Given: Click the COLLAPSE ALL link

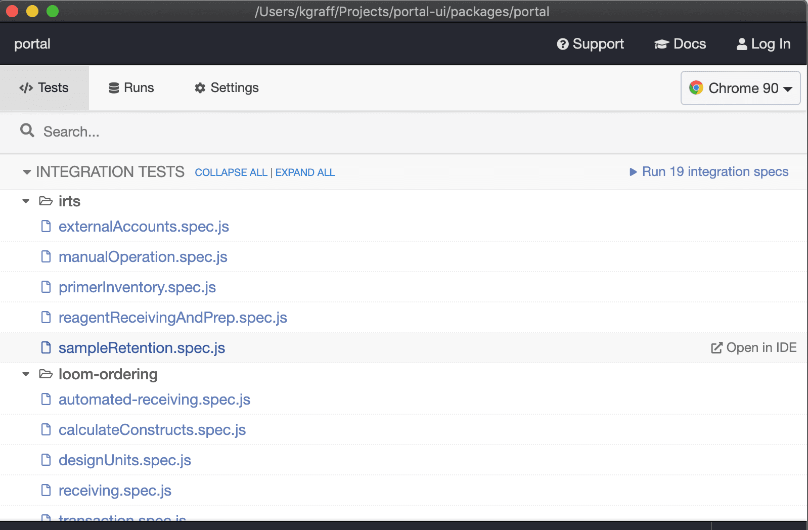Looking at the screenshot, I should point(231,172).
